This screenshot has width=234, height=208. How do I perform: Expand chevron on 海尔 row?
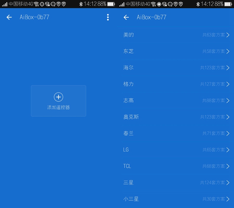[228, 68]
